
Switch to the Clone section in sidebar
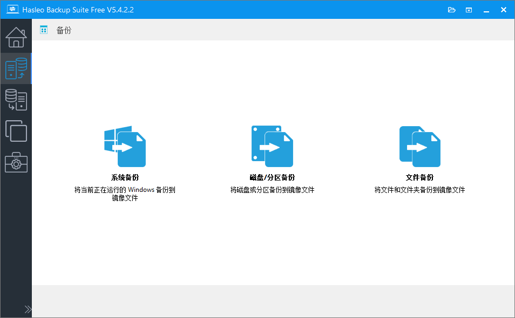16,131
